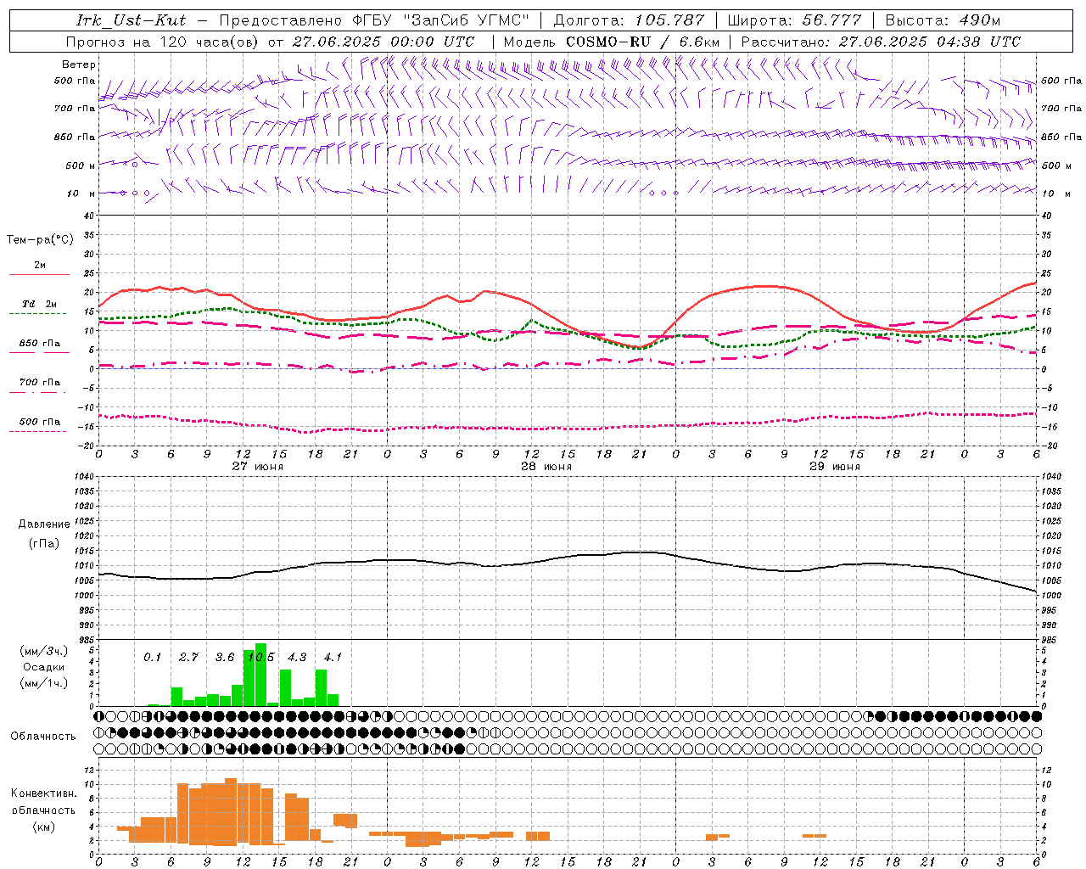
Task: Click the forecast start 27.06.2025 00:00 UTC
Action: coord(383,42)
